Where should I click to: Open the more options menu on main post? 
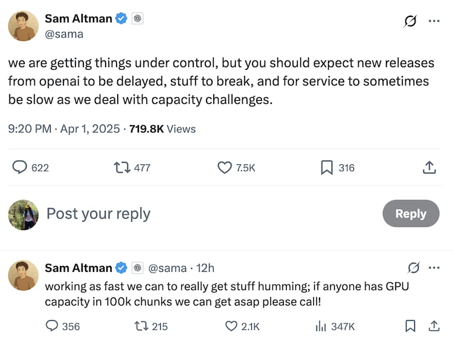434,21
